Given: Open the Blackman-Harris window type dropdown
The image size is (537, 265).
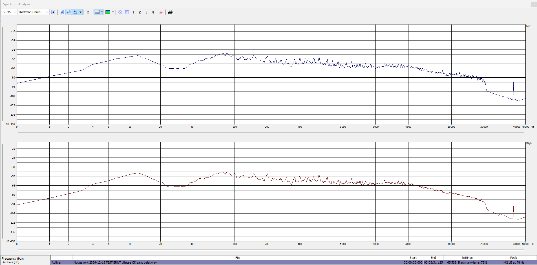Looking at the screenshot, I should [47, 12].
